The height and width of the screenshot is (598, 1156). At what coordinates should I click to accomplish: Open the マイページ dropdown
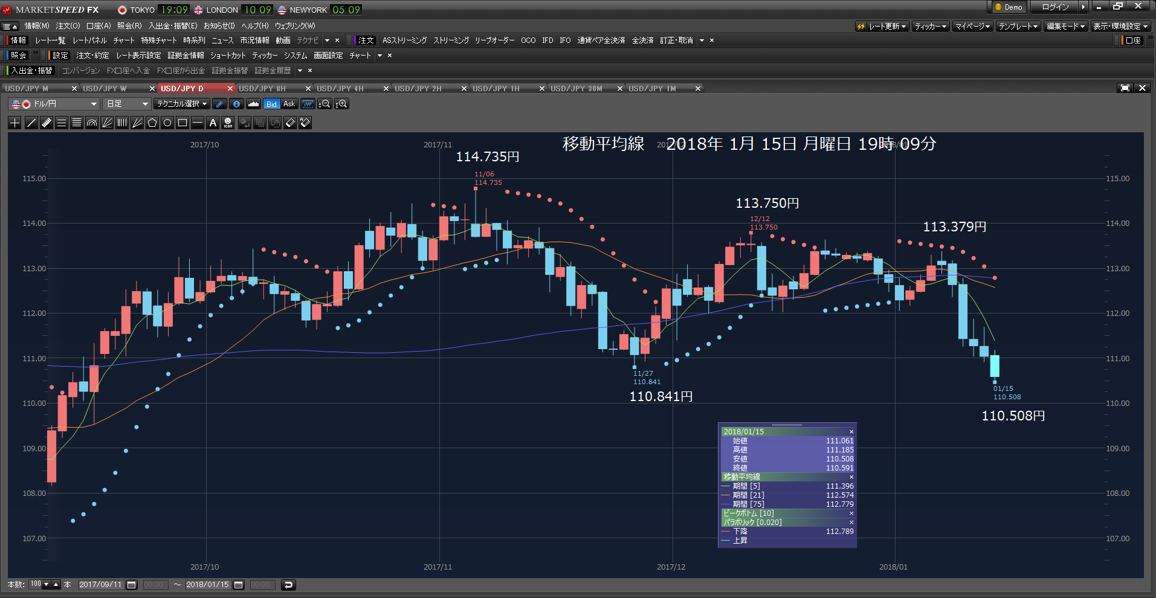coord(973,27)
